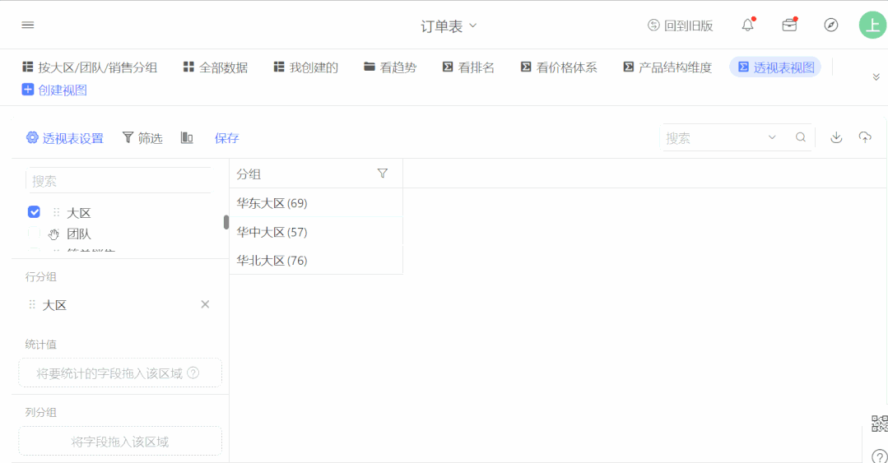Viewport: 888px width, 463px height.
Task: Click 创建视图 to add a view
Action: pyautogui.click(x=54, y=90)
